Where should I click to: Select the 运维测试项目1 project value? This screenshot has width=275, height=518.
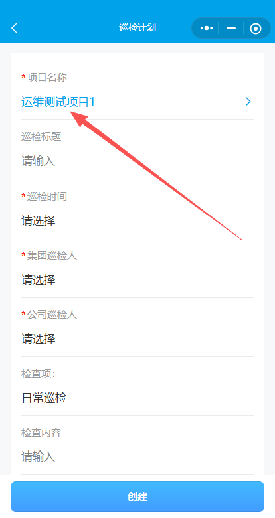[x=58, y=102]
